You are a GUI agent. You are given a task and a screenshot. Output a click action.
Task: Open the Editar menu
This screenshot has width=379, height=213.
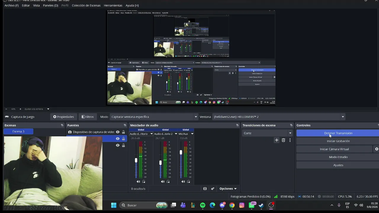coord(26,5)
